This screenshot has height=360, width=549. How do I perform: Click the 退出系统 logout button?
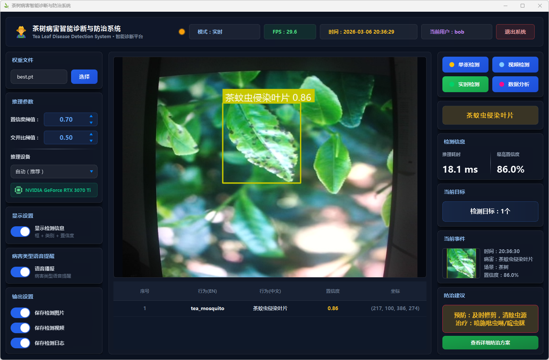pos(515,32)
